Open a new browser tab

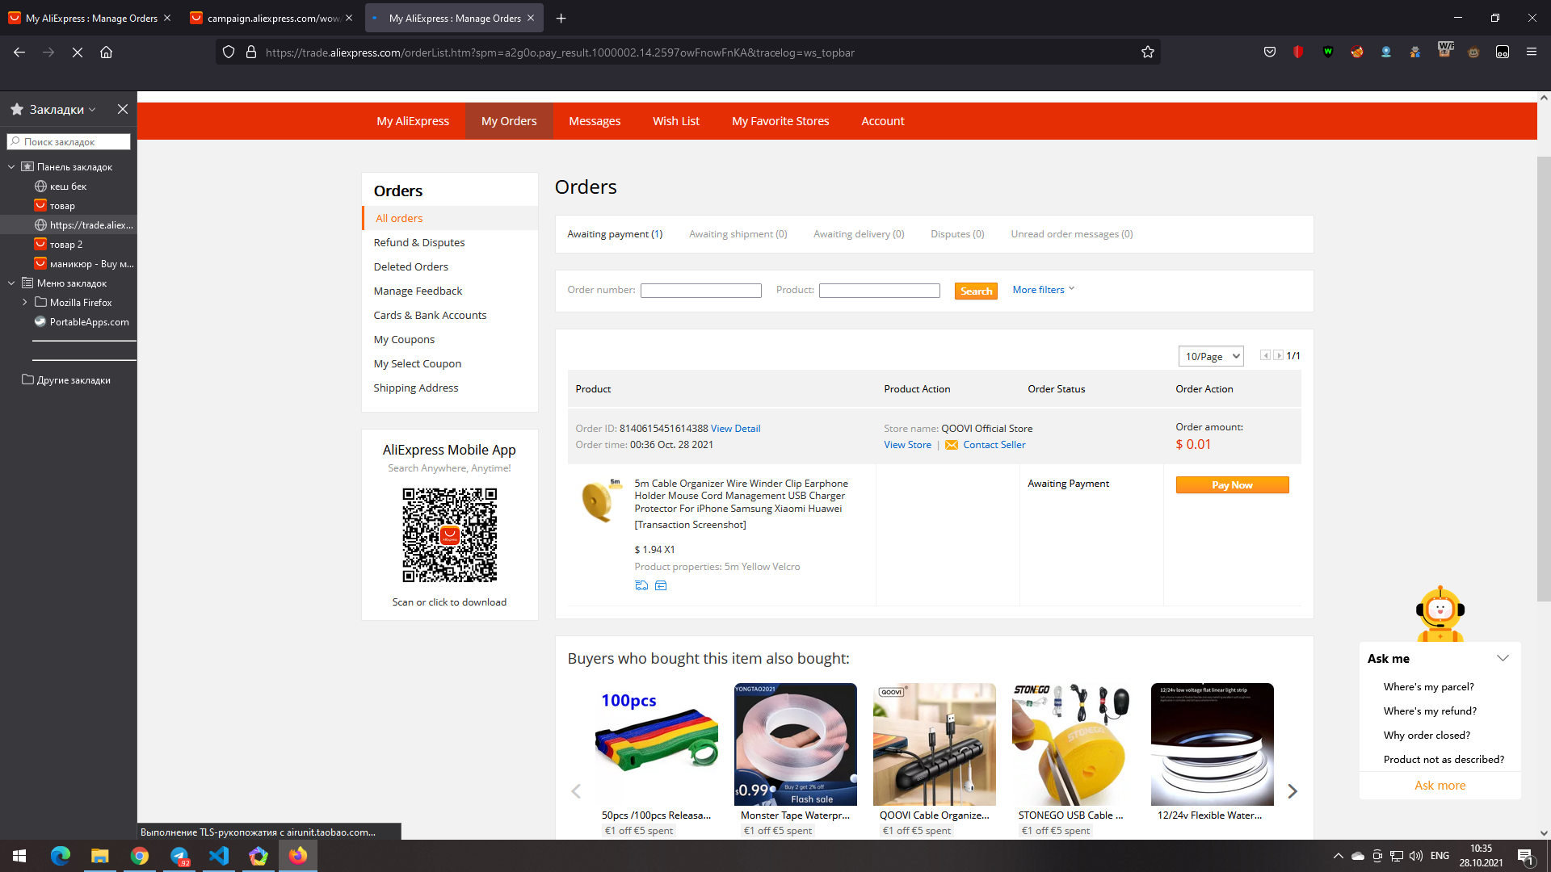pyautogui.click(x=561, y=18)
